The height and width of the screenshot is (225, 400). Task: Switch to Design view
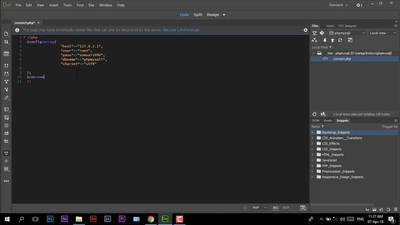click(212, 15)
